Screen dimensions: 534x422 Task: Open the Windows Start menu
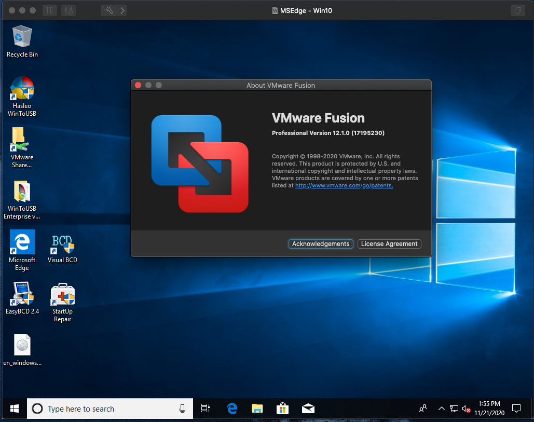pos(15,409)
